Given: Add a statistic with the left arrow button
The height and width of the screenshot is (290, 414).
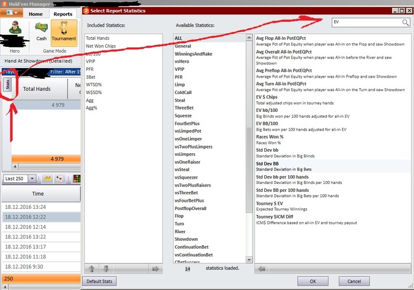Looking at the screenshot, I should point(261,269).
